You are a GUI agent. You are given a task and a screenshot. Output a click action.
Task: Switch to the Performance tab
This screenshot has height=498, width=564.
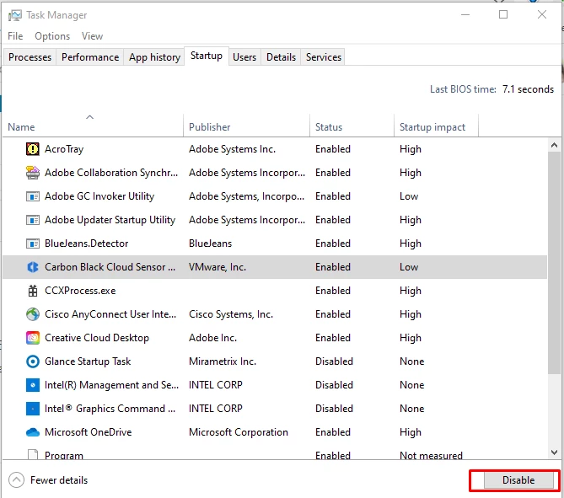pyautogui.click(x=90, y=57)
